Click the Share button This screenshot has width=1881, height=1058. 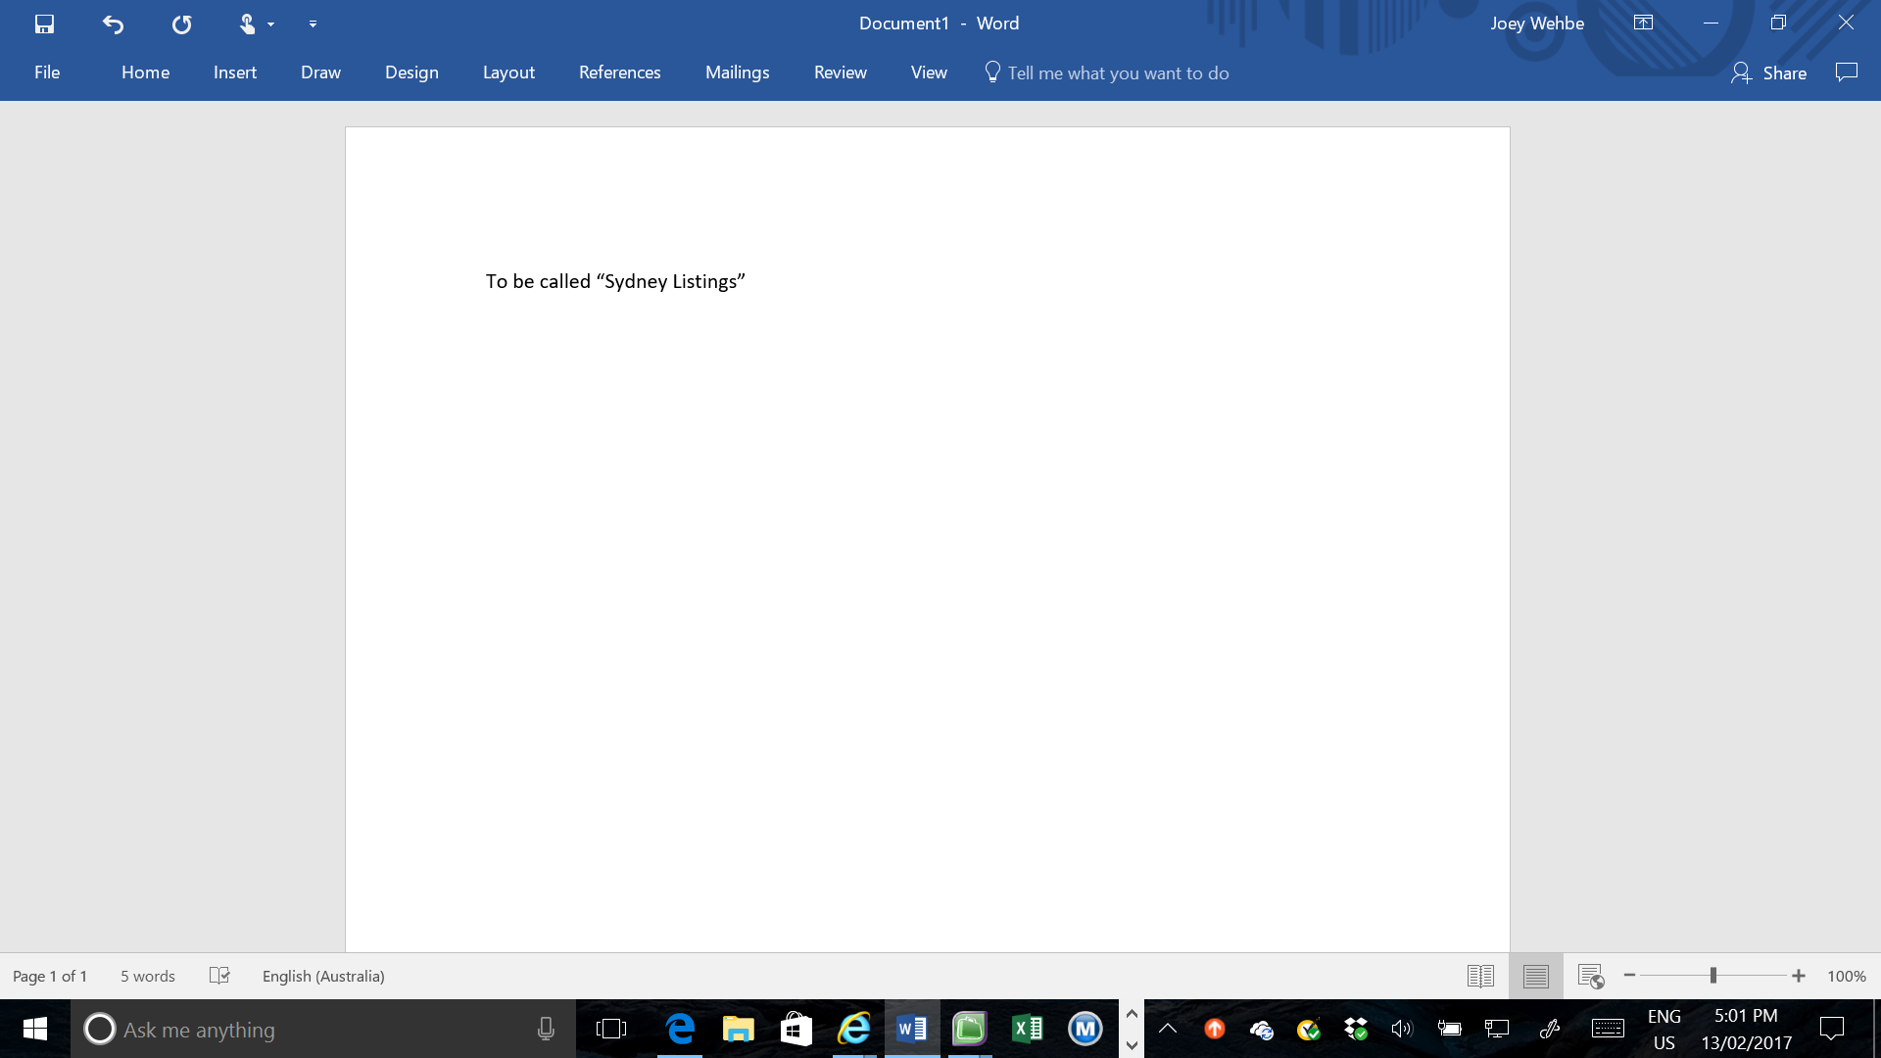point(1769,72)
